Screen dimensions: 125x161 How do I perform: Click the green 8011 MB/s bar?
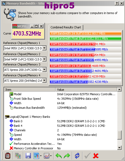86,38
